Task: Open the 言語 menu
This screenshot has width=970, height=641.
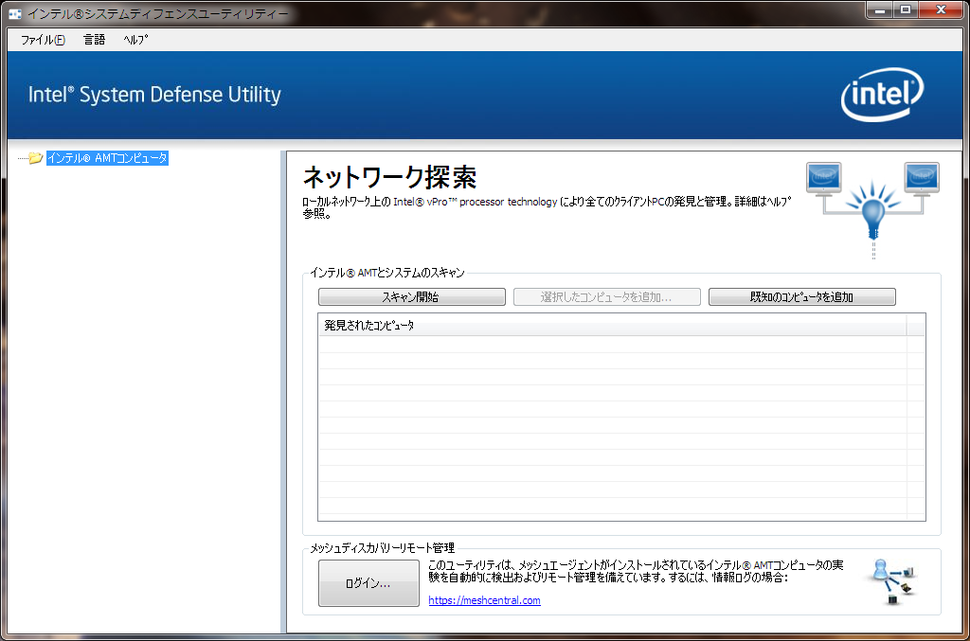Action: pyautogui.click(x=94, y=40)
